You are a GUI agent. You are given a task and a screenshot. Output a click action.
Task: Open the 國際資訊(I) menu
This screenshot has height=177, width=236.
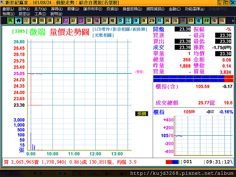click(155, 9)
